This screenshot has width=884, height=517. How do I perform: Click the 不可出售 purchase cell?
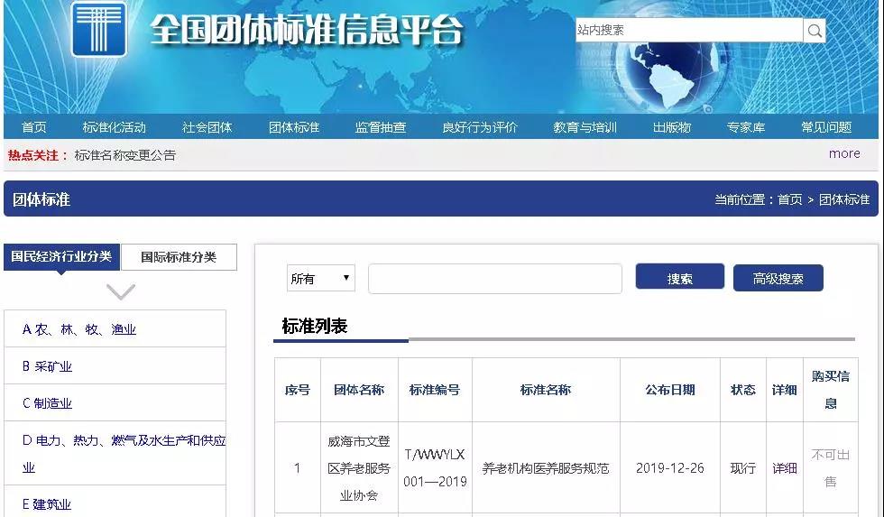pyautogui.click(x=831, y=468)
